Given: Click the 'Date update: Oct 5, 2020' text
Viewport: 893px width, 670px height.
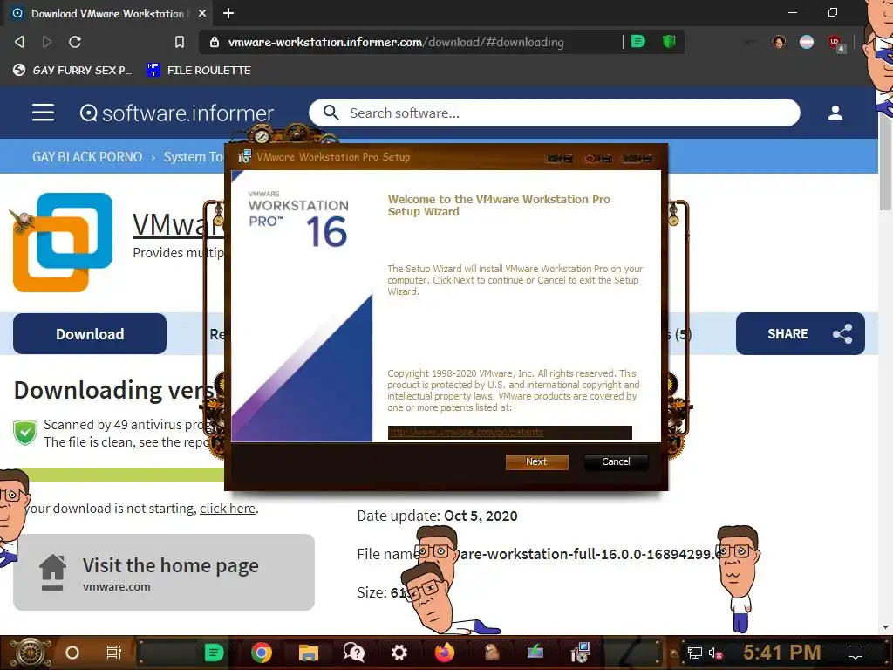Looking at the screenshot, I should click(x=437, y=516).
